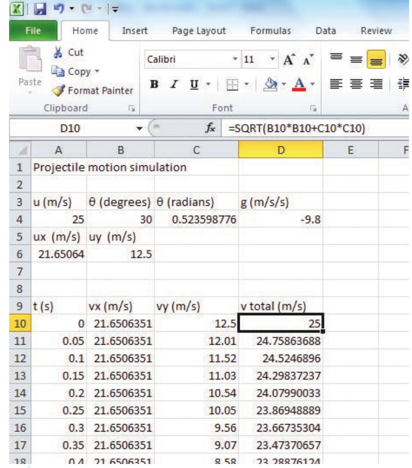Image resolution: width=412 pixels, height=468 pixels.
Task: Customize the Quick Access Toolbar
Action: click(x=115, y=9)
